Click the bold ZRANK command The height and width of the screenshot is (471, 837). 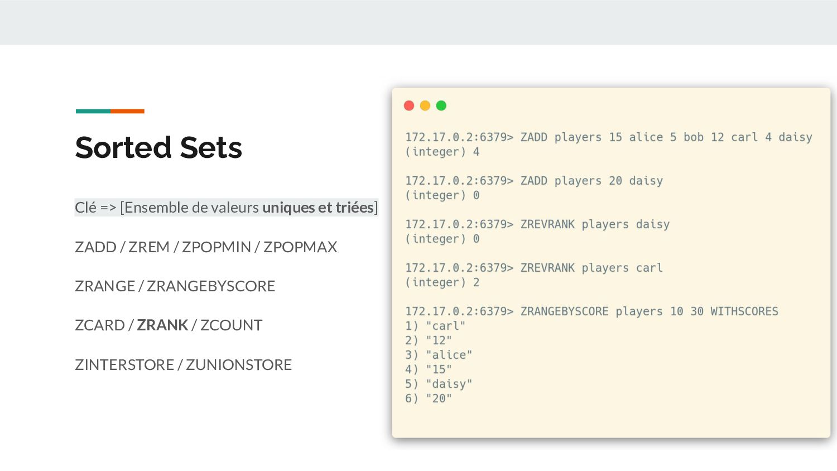click(x=162, y=325)
